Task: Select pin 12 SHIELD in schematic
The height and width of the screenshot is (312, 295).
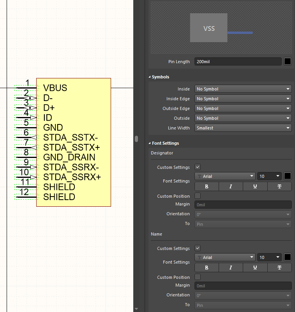Action: (x=26, y=197)
